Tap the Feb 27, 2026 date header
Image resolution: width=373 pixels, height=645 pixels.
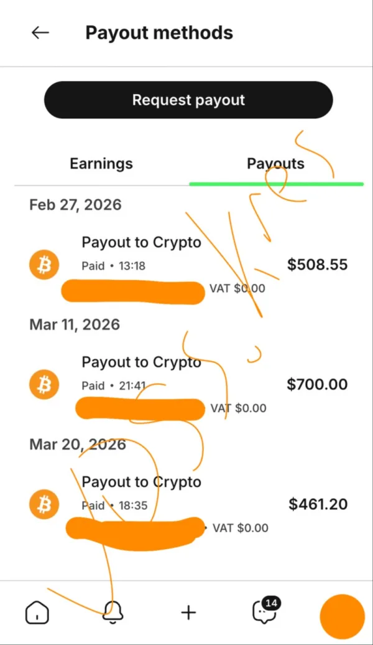point(75,205)
